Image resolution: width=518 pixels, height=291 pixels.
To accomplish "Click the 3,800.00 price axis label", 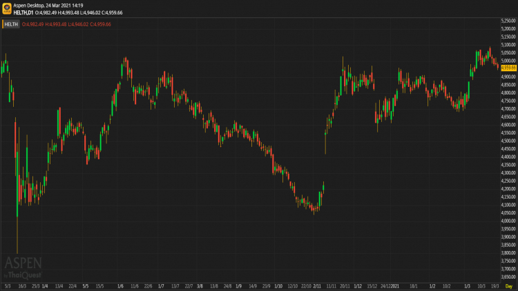I will coord(508,253).
